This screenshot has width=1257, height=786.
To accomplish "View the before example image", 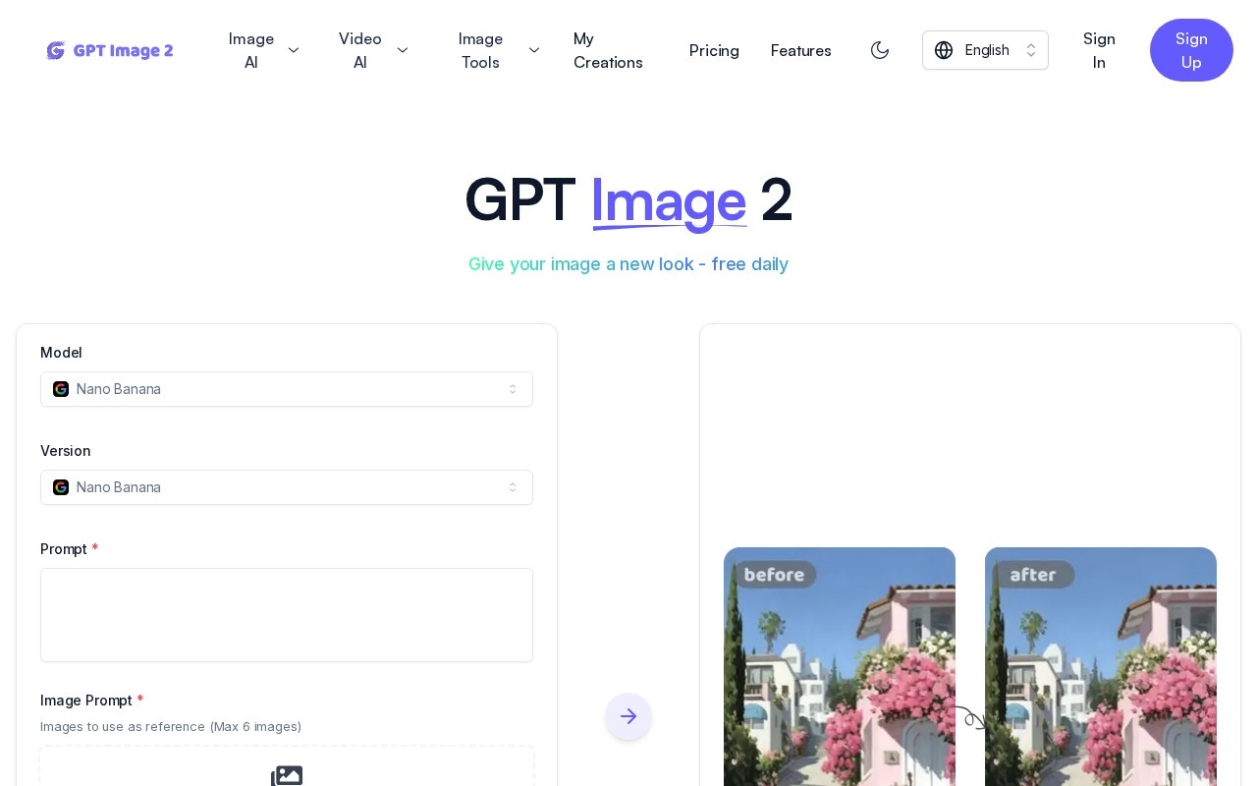I will coord(840,666).
